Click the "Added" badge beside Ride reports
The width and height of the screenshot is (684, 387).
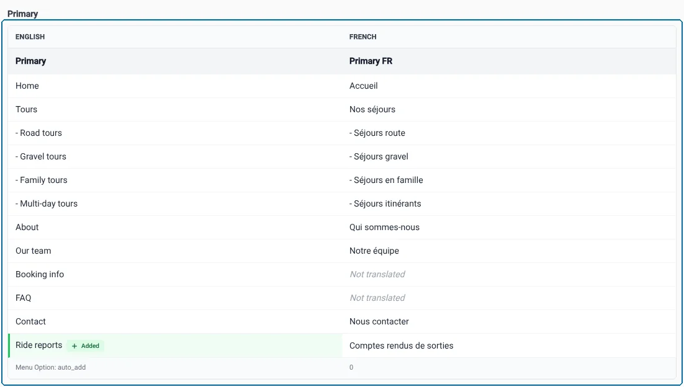pos(86,345)
